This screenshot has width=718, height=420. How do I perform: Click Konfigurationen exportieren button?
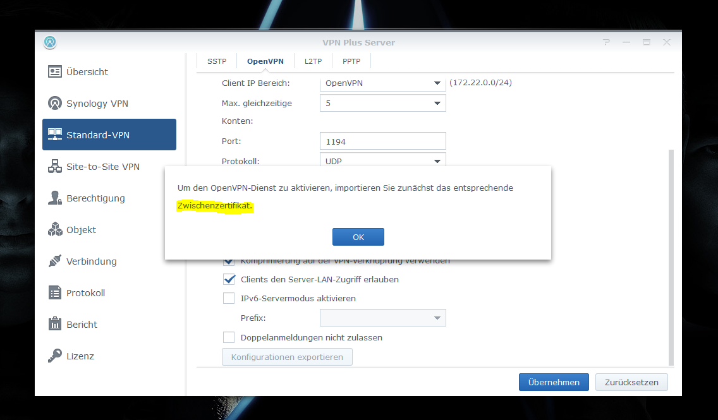[287, 357]
